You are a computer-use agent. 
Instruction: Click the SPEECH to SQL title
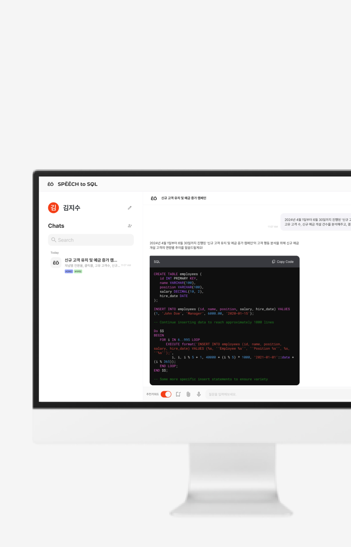coord(78,184)
